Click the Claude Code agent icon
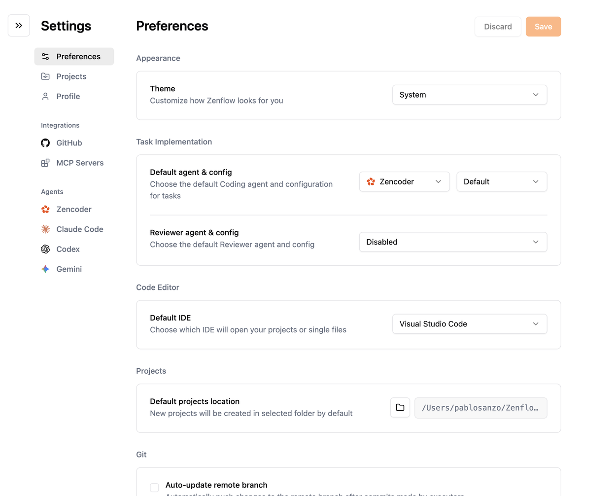This screenshot has width=616, height=496. tap(45, 229)
